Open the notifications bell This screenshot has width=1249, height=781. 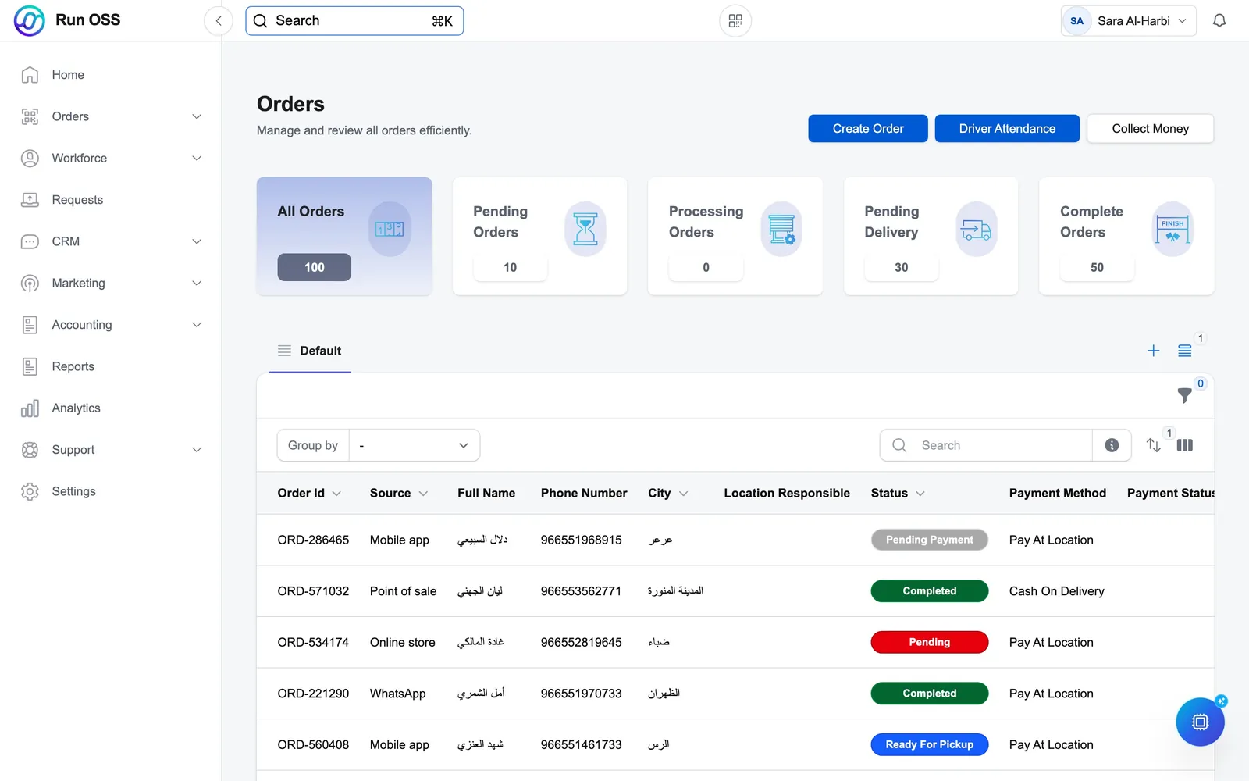pyautogui.click(x=1219, y=21)
